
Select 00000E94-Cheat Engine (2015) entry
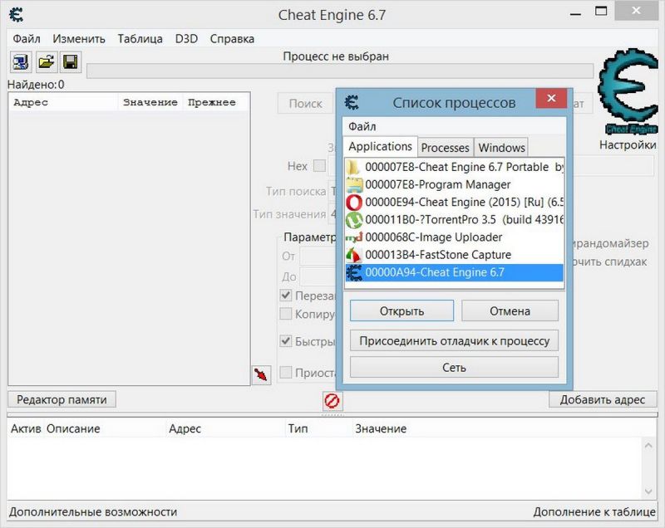pyautogui.click(x=454, y=203)
